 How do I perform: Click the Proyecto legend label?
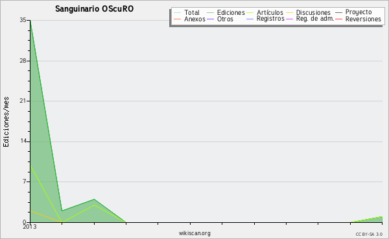[x=359, y=12]
